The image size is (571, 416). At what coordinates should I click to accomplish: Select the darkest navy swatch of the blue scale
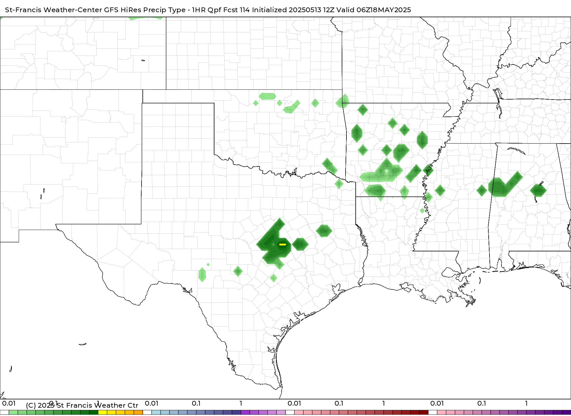(x=236, y=412)
